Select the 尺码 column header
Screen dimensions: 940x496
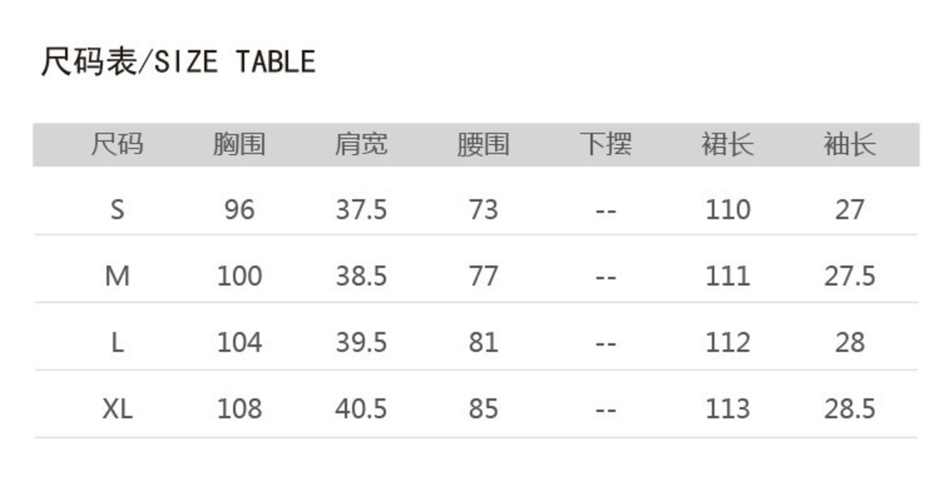[x=117, y=145]
